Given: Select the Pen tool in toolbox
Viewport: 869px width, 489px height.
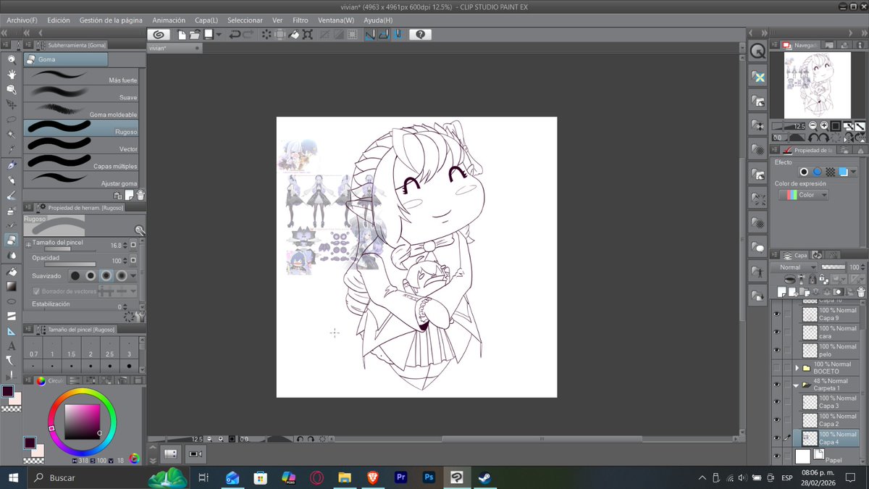Looking at the screenshot, I should click(x=12, y=165).
